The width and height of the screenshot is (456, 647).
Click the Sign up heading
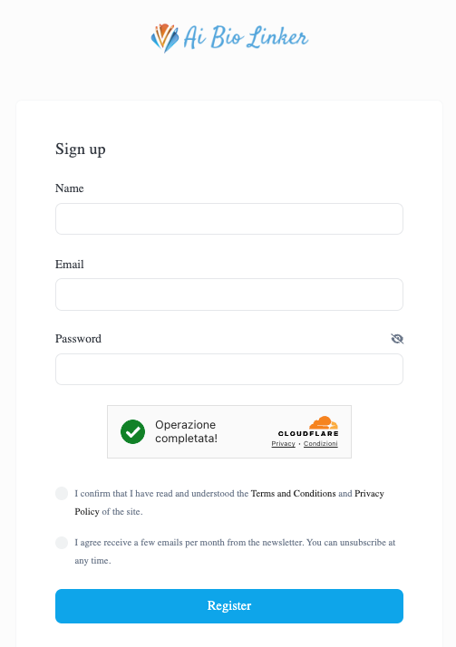pos(81,149)
